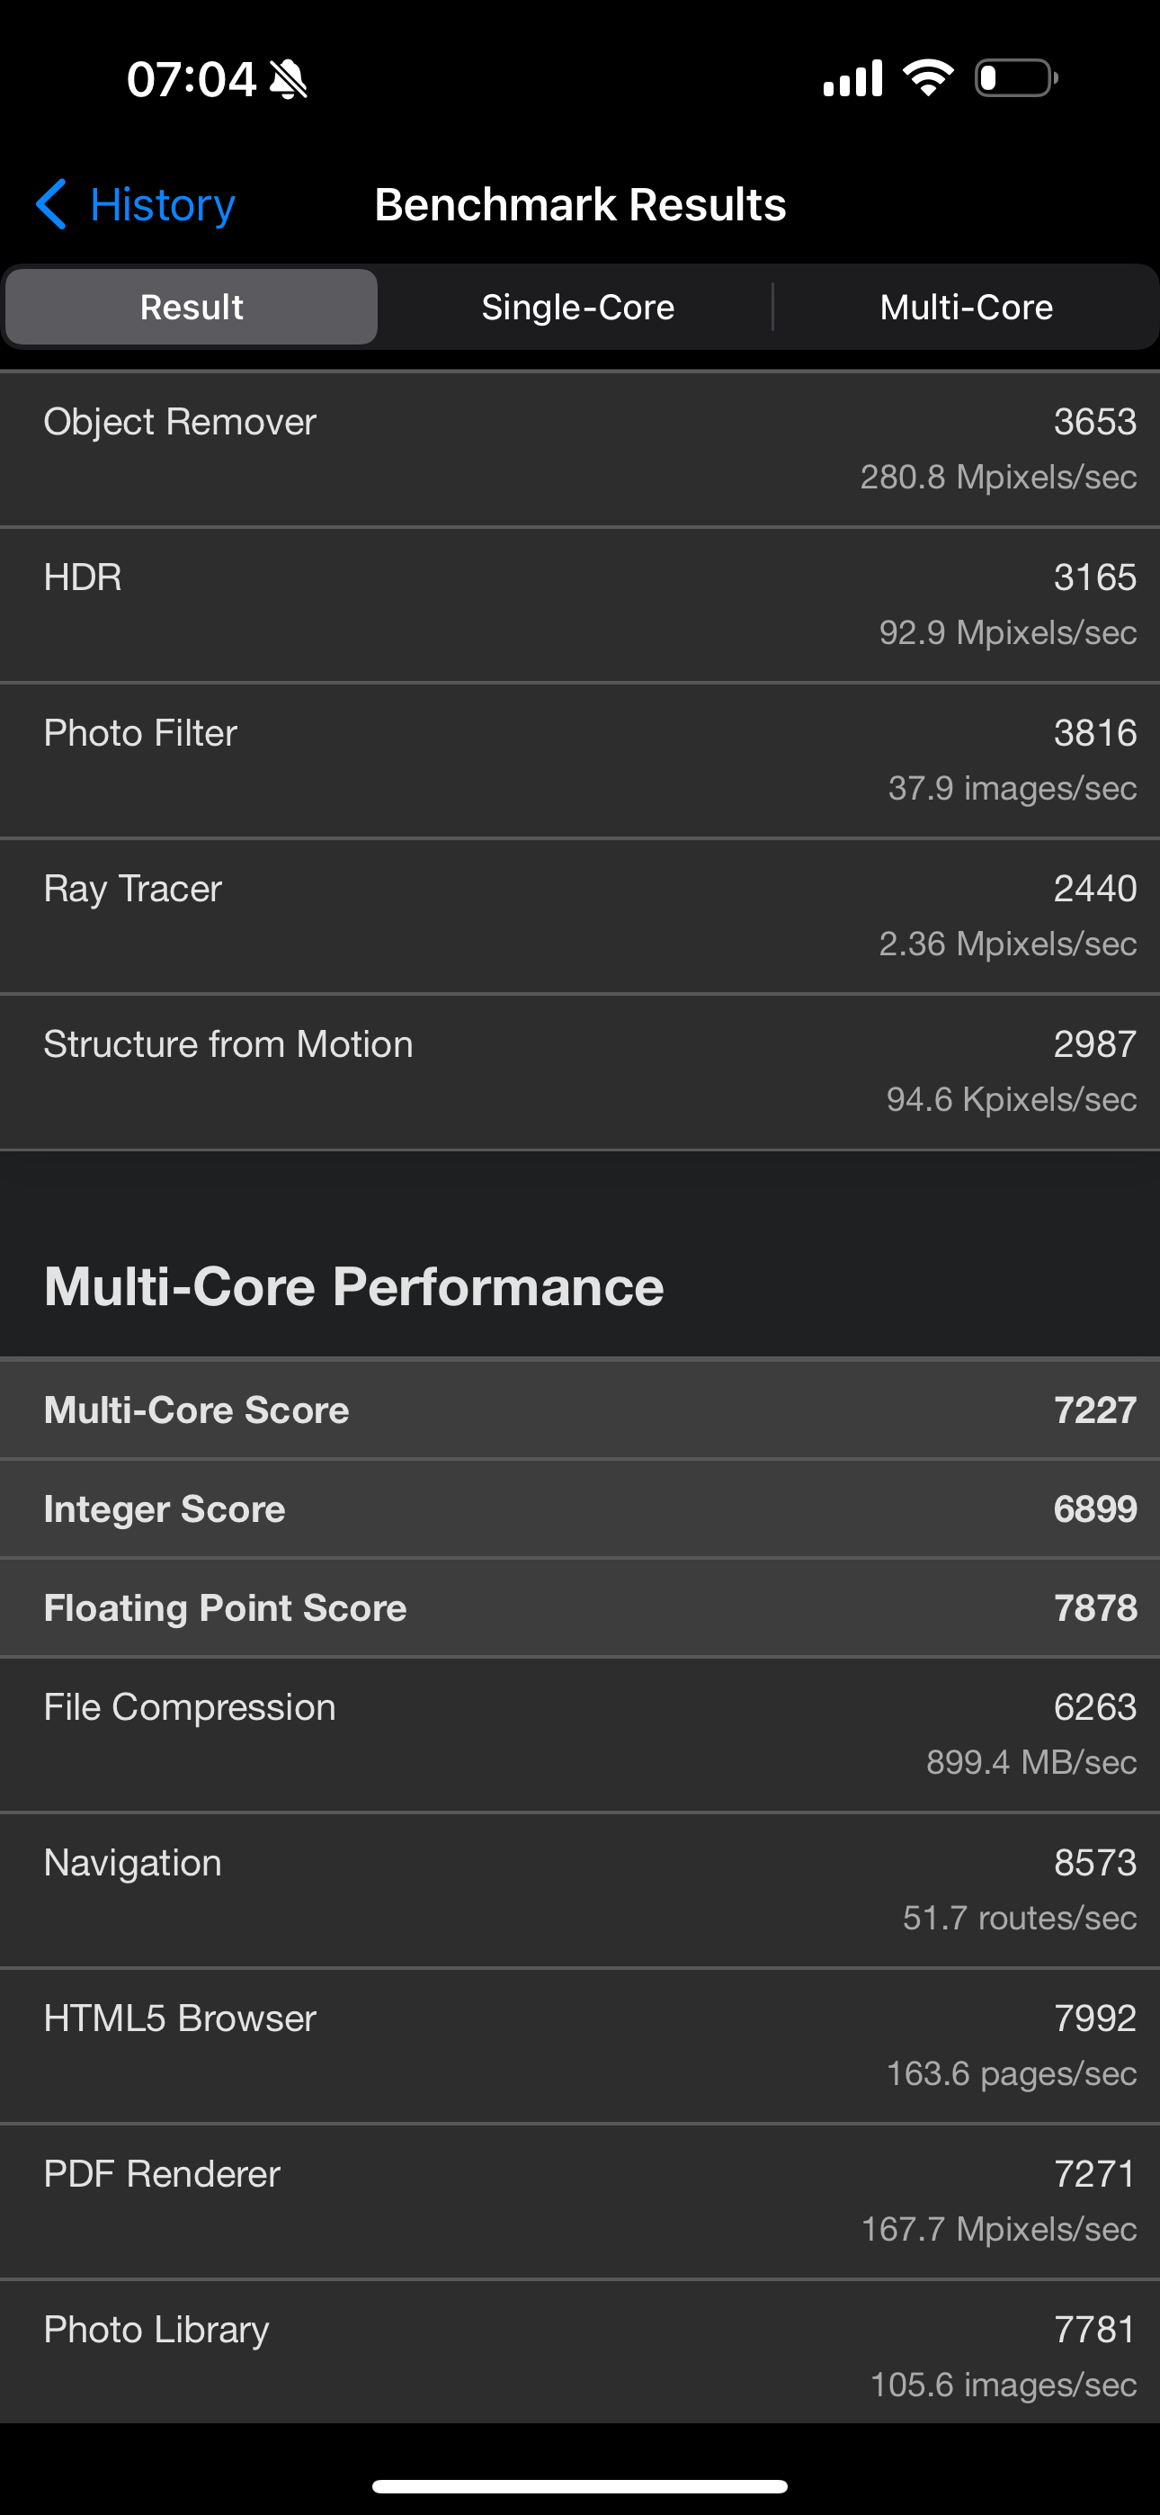This screenshot has height=2515, width=1160.
Task: Tap the Multi-Core Score row
Action: pos(580,1409)
